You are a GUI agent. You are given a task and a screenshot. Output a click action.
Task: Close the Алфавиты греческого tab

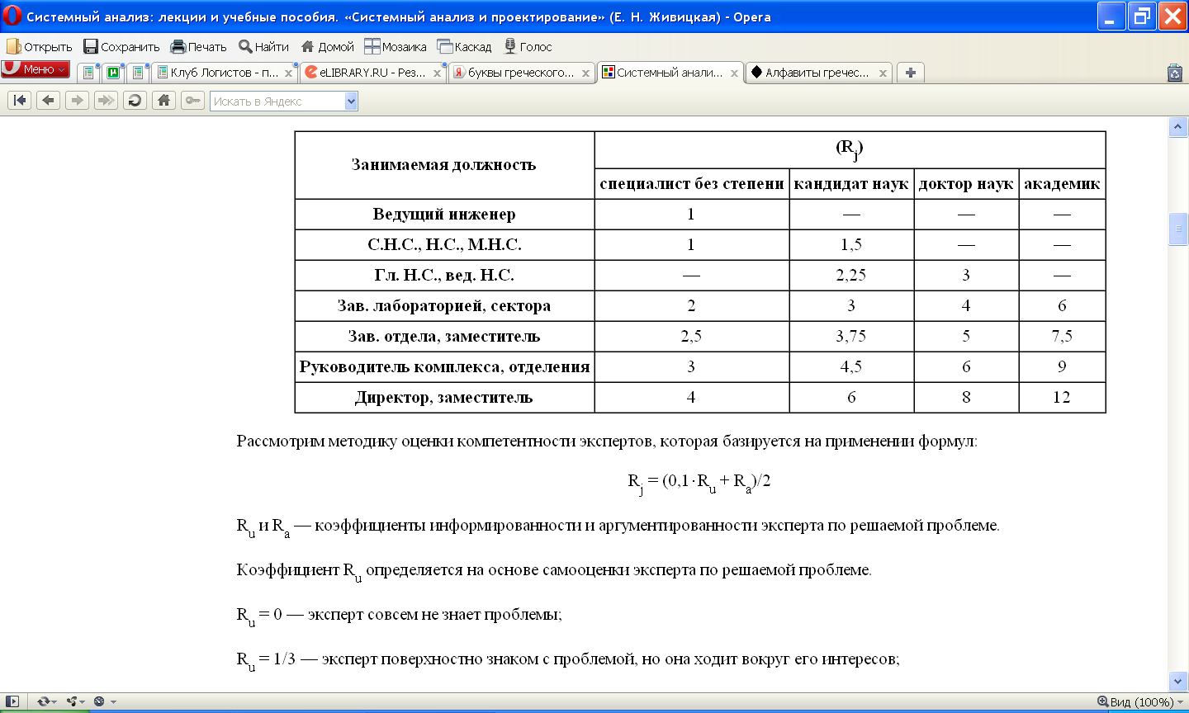coord(883,73)
